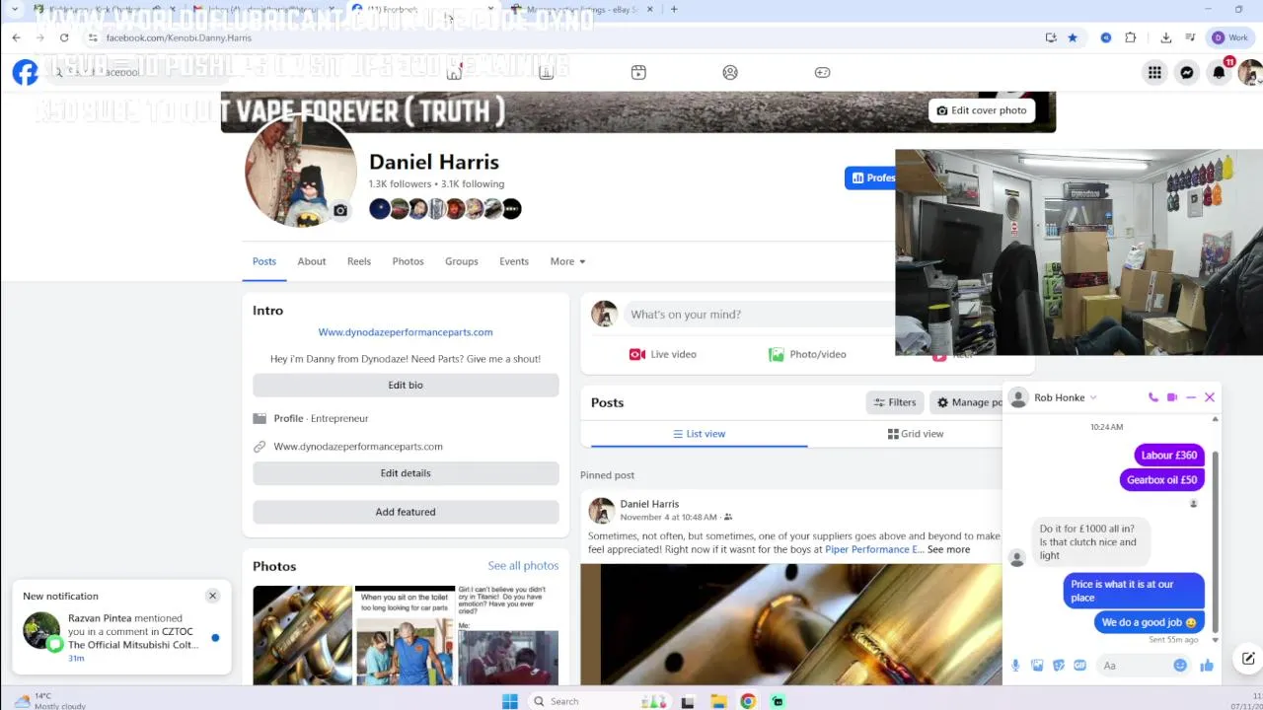
Task: Open the Chrome tab search chevron
Action: 14,10
